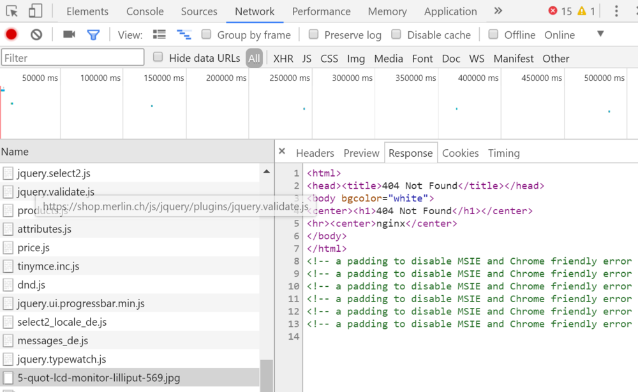Open the DevTools three-dot customize menu
The width and height of the screenshot is (638, 392).
[616, 11]
